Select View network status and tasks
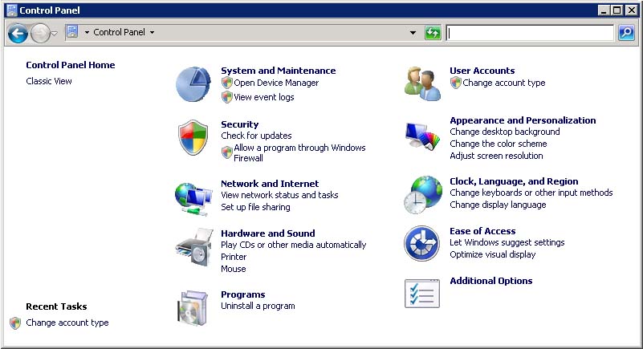This screenshot has width=643, height=349. (x=279, y=195)
